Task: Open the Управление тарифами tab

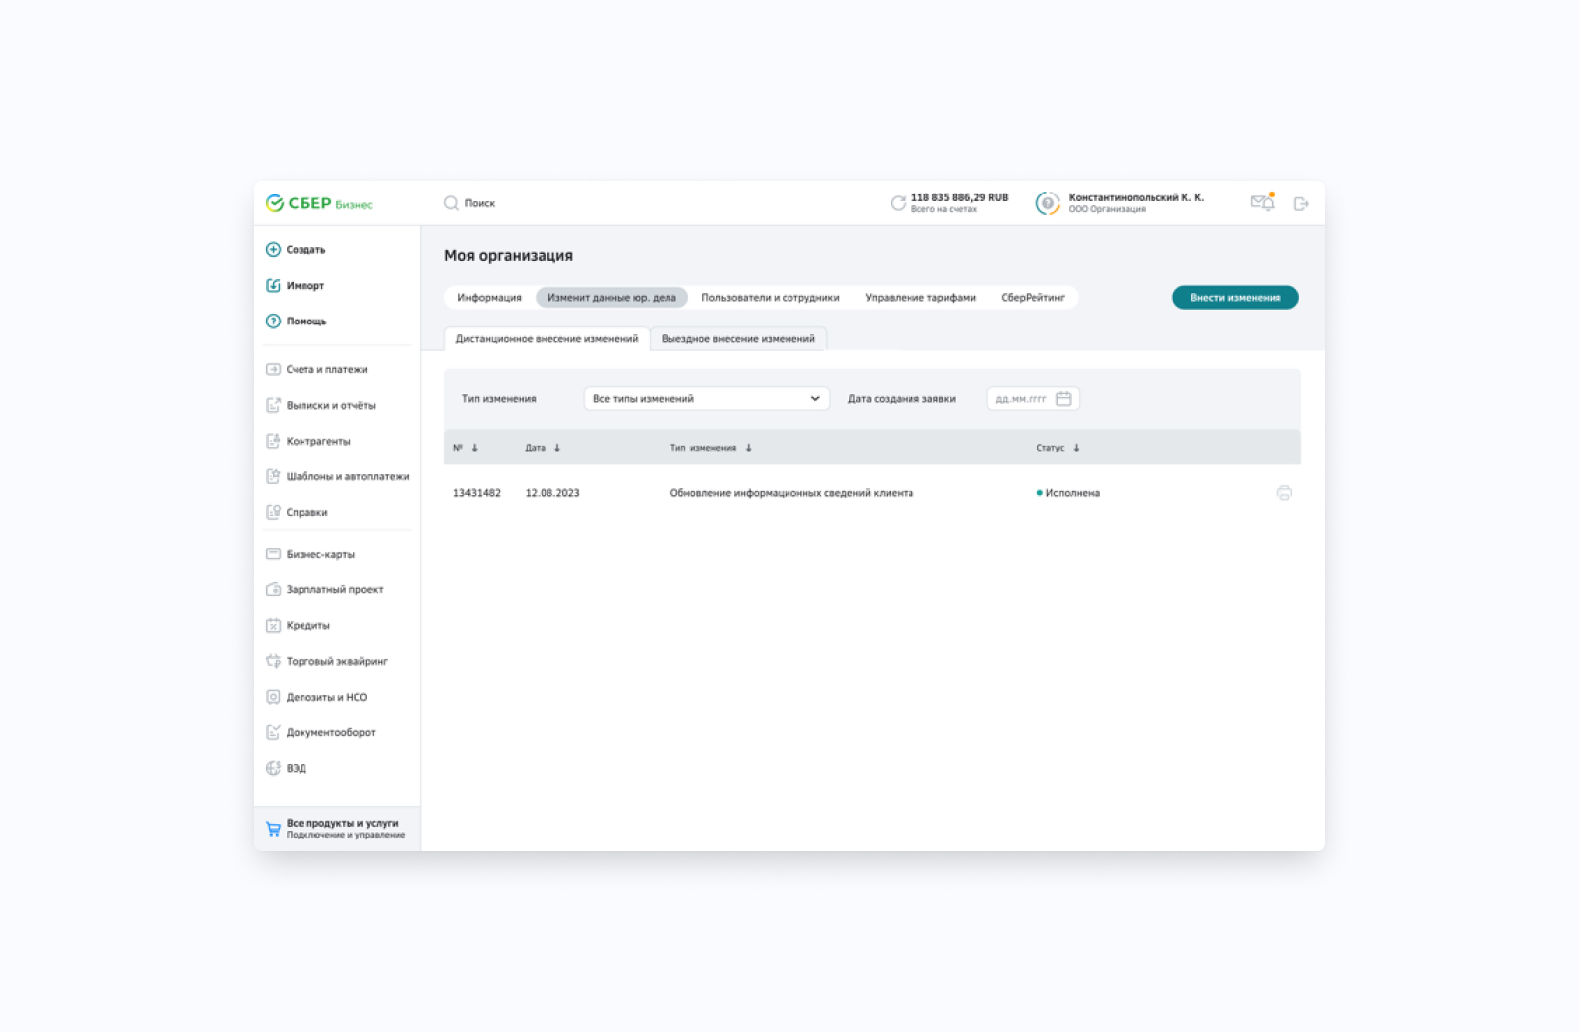Action: tap(920, 297)
